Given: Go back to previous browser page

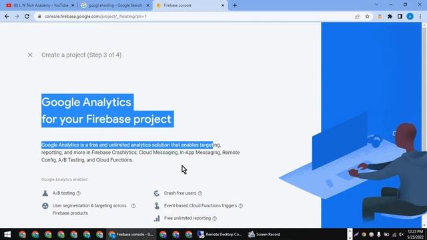Looking at the screenshot, I should 7,17.
